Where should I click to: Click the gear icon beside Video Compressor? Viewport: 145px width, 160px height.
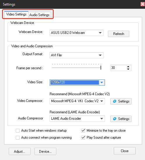(x=115, y=101)
